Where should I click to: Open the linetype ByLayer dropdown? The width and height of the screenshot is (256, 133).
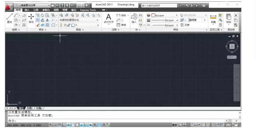coord(164,25)
